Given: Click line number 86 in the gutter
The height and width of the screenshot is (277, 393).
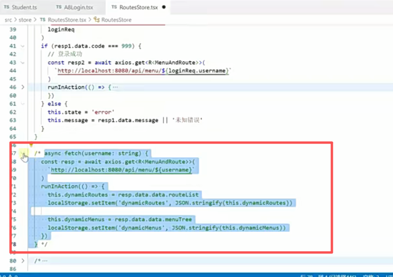Looking at the screenshot, I should coord(13,269).
